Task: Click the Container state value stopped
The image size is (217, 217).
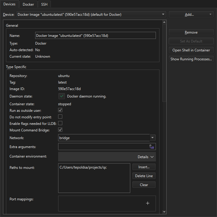Action: (x=64, y=104)
